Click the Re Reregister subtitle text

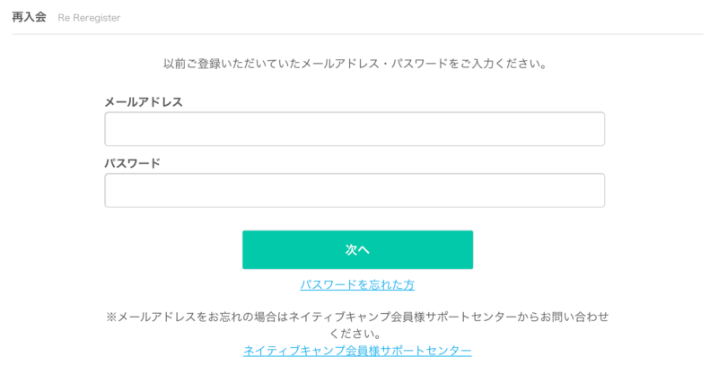click(x=89, y=18)
